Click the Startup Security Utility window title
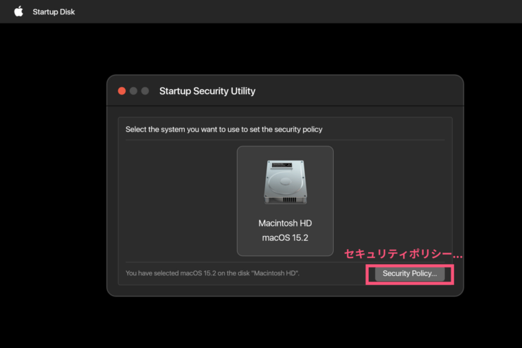This screenshot has width=522, height=348. pyautogui.click(x=207, y=91)
